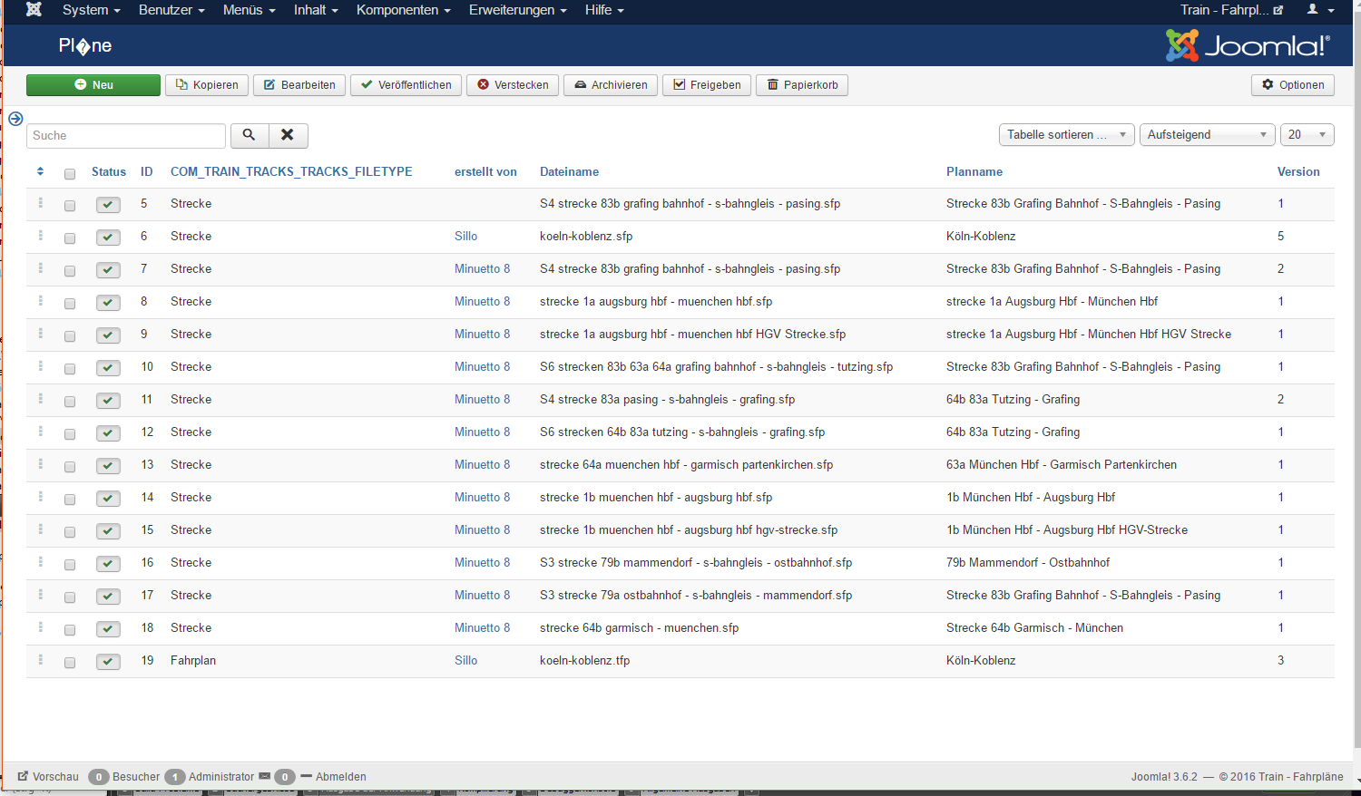Toggle published status icon for ID 19
The image size is (1361, 796).
pos(108,662)
